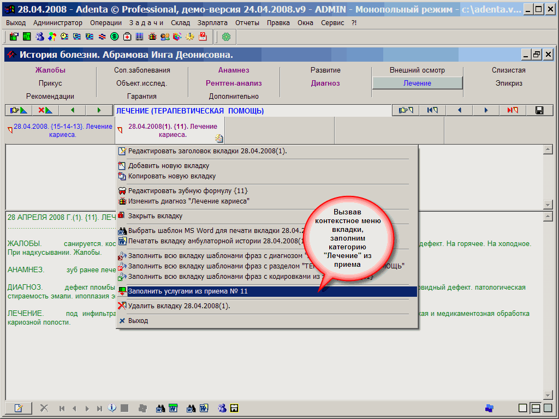Click the first aid kit toolbar icon
Viewport: 559px width, 419px height.
127,37
